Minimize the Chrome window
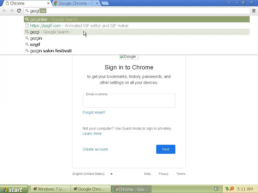258x193 pixels. pos(237,2)
